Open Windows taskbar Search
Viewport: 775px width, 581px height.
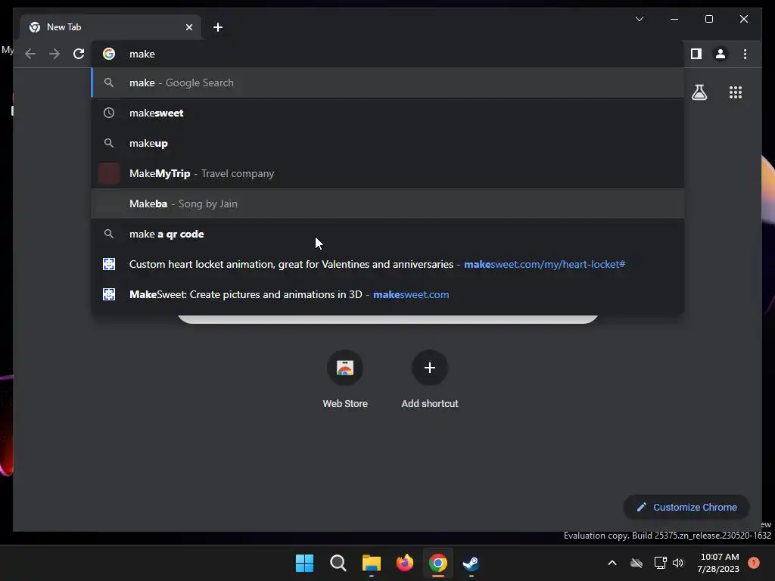338,563
